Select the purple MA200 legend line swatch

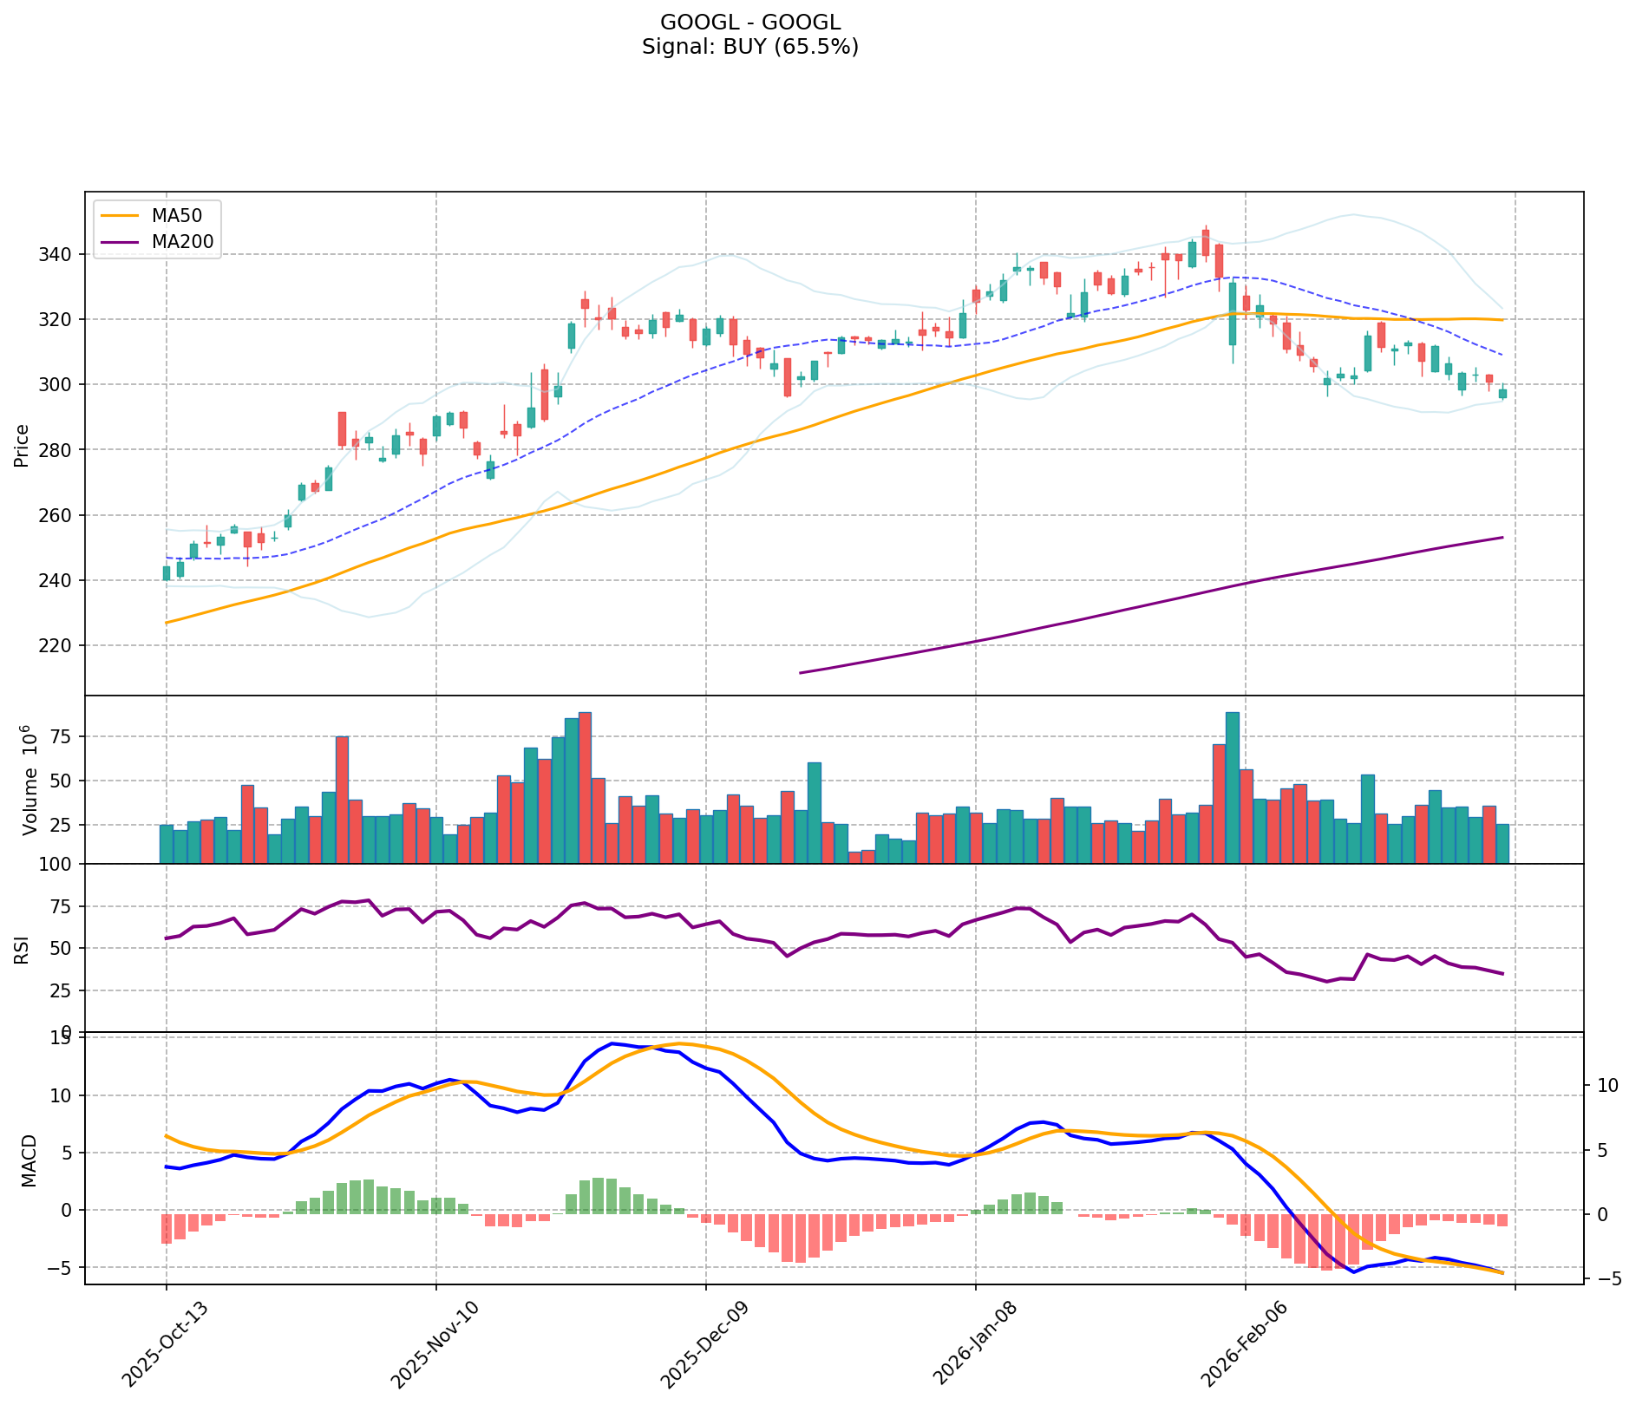[x=121, y=242]
